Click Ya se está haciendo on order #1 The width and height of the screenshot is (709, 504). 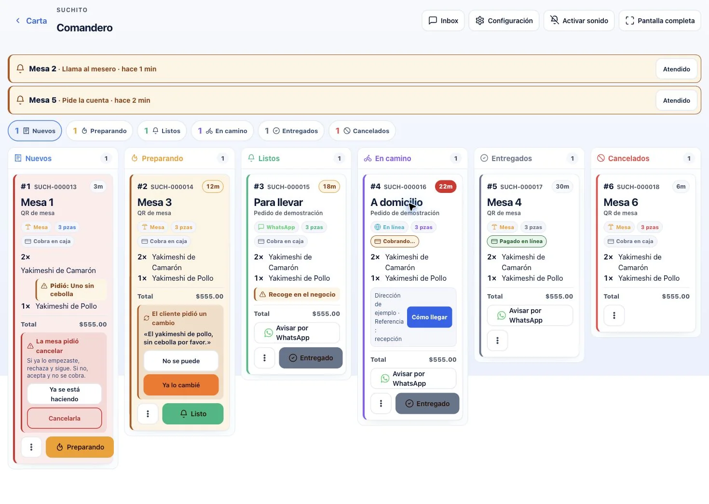pyautogui.click(x=65, y=394)
